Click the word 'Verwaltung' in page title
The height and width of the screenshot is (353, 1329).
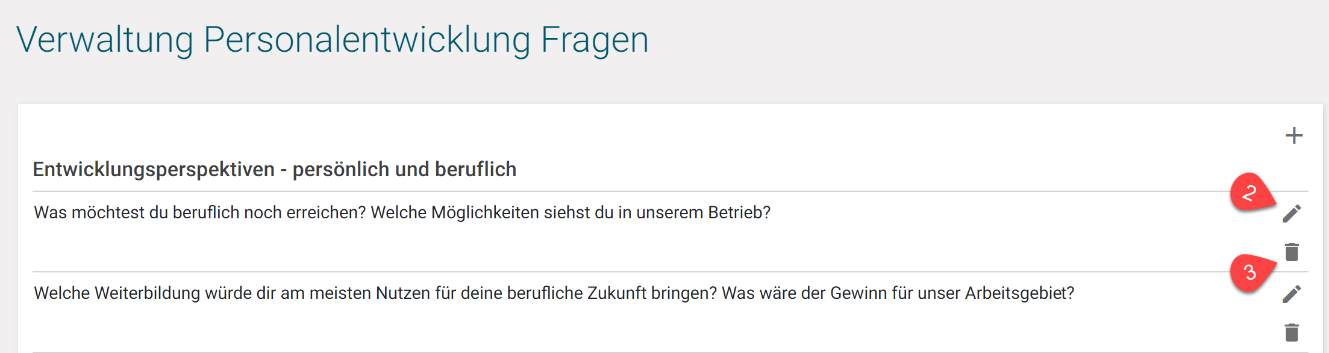pos(104,40)
